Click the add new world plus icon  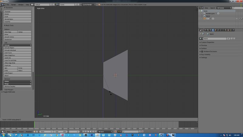click(231, 39)
